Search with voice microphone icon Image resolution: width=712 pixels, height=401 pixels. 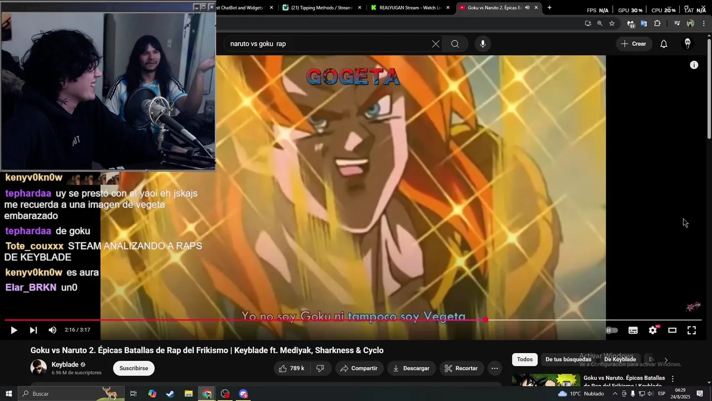click(482, 44)
